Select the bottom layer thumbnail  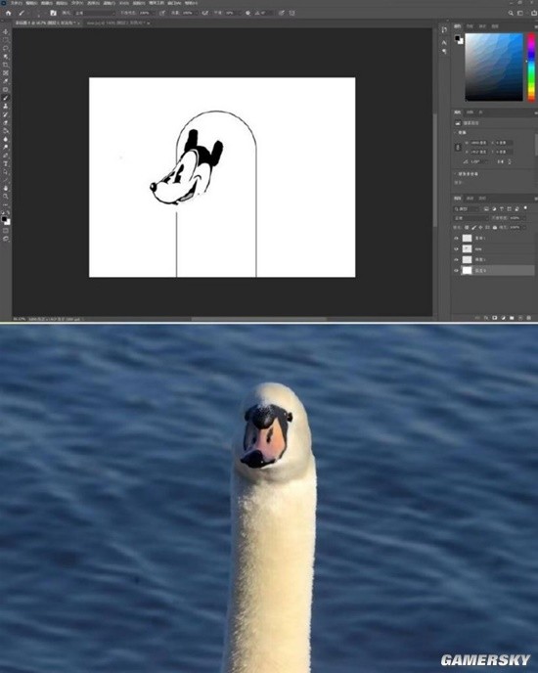pyautogui.click(x=468, y=270)
